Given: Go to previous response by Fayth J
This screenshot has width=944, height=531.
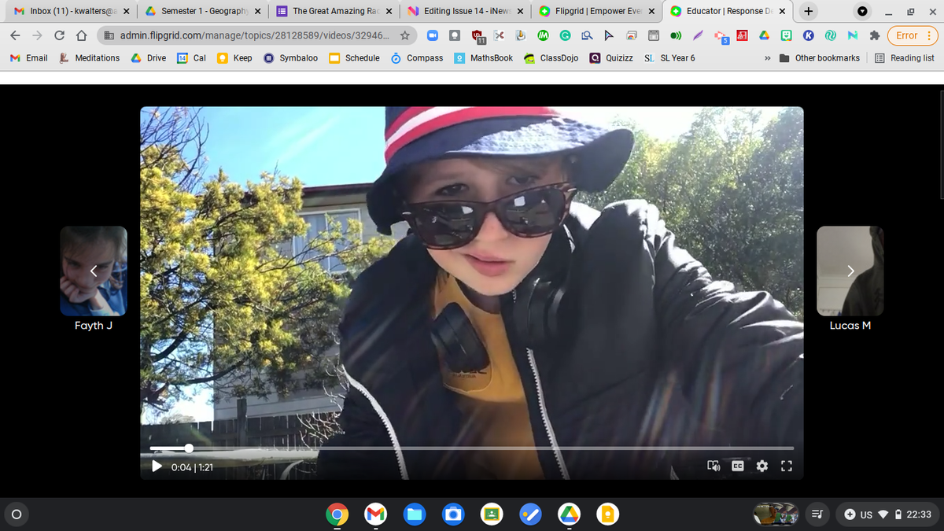Looking at the screenshot, I should click(94, 271).
